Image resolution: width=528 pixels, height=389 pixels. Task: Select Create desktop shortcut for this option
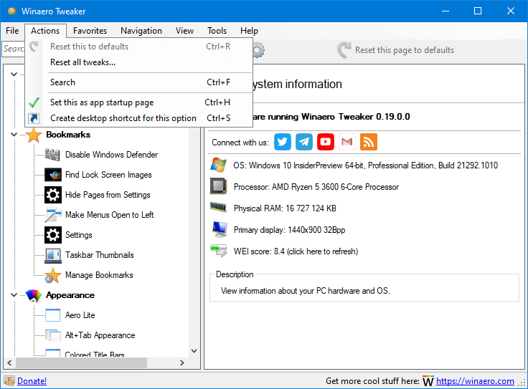pos(139,118)
